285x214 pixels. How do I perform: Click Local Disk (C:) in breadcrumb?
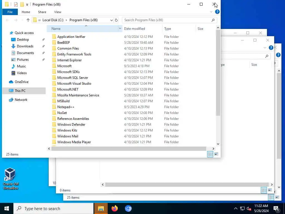[53, 20]
